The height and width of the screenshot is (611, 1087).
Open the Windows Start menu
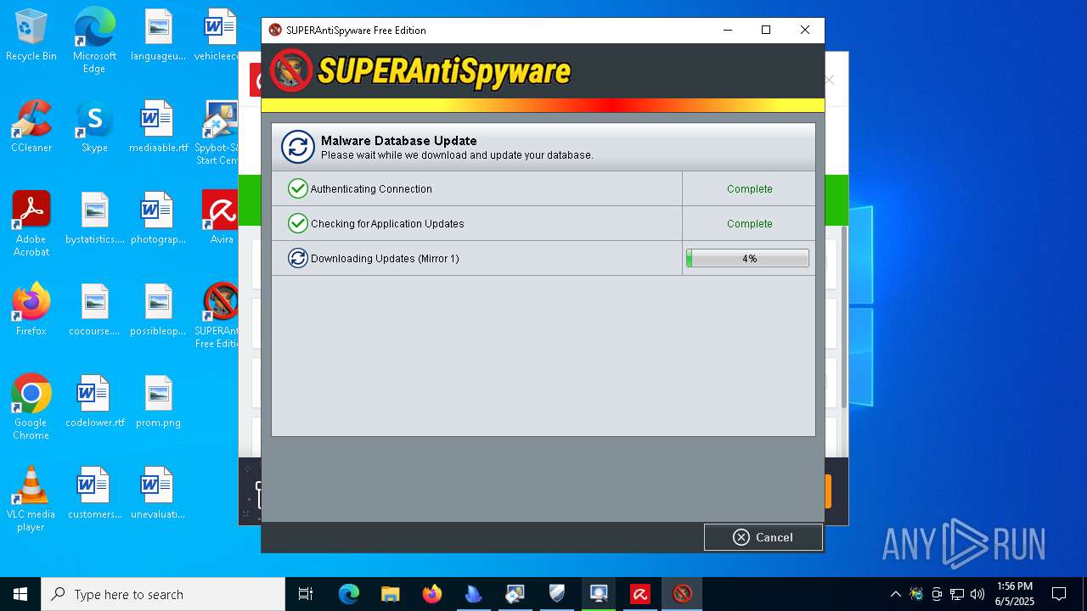20,594
